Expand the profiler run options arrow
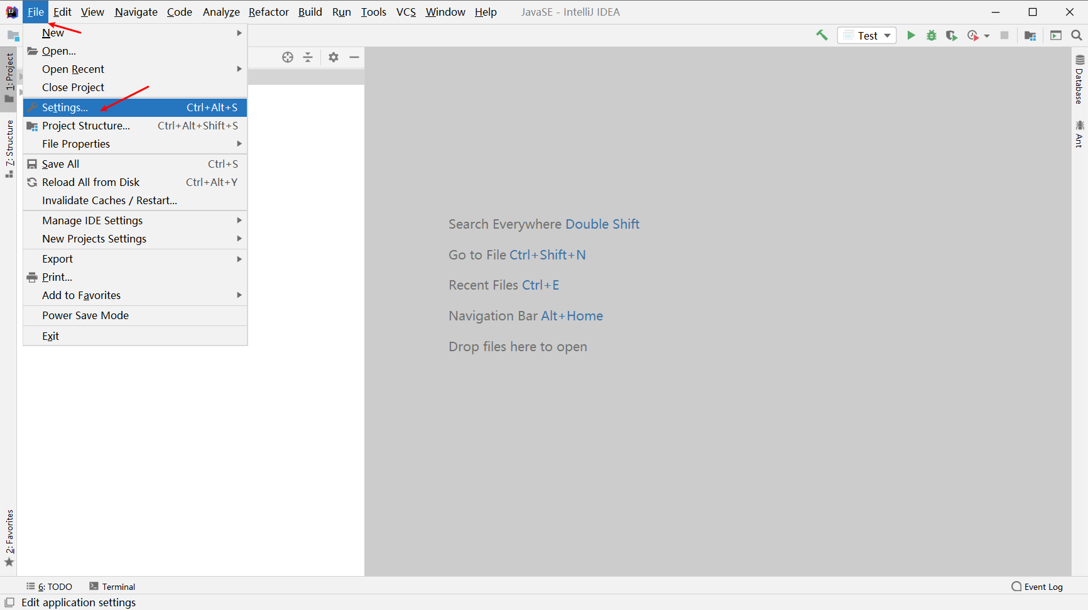1088x610 pixels. (x=987, y=36)
